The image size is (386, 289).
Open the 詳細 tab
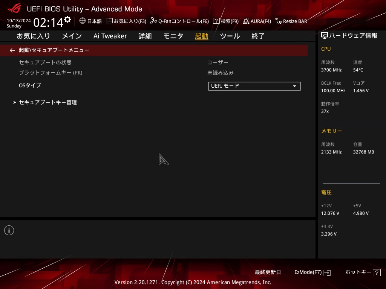point(145,36)
